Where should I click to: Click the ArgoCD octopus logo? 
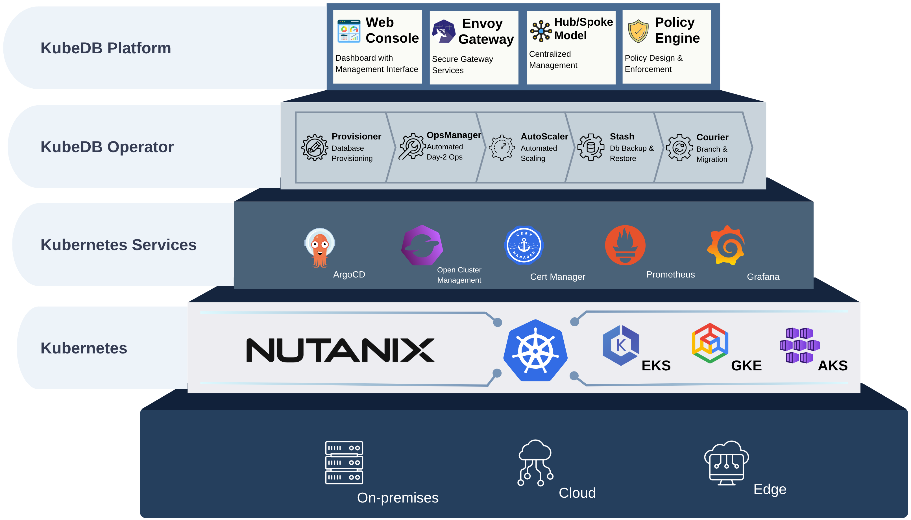(320, 248)
